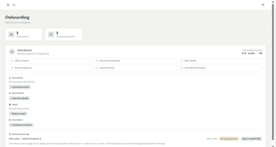Click the + Schedule orientation button
This screenshot has height=147, width=276.
point(21,125)
